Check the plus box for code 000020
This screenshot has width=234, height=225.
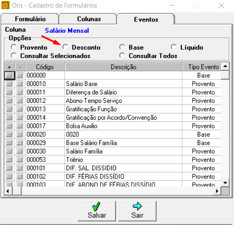click(x=9, y=134)
